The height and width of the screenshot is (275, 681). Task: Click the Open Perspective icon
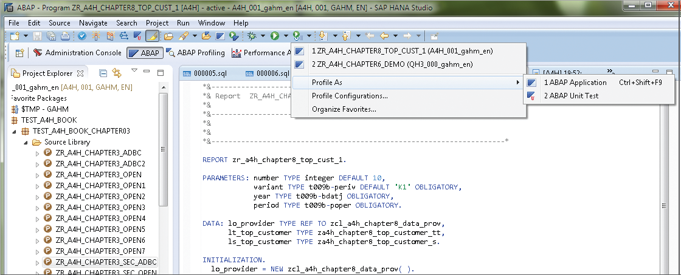point(19,53)
